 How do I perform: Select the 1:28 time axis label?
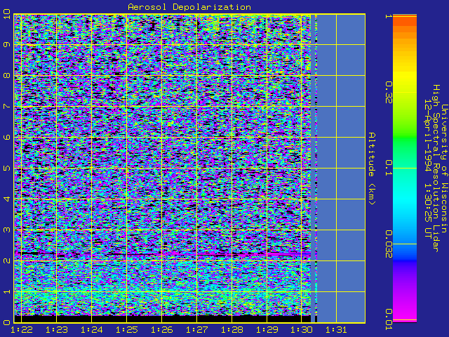coord(232,330)
